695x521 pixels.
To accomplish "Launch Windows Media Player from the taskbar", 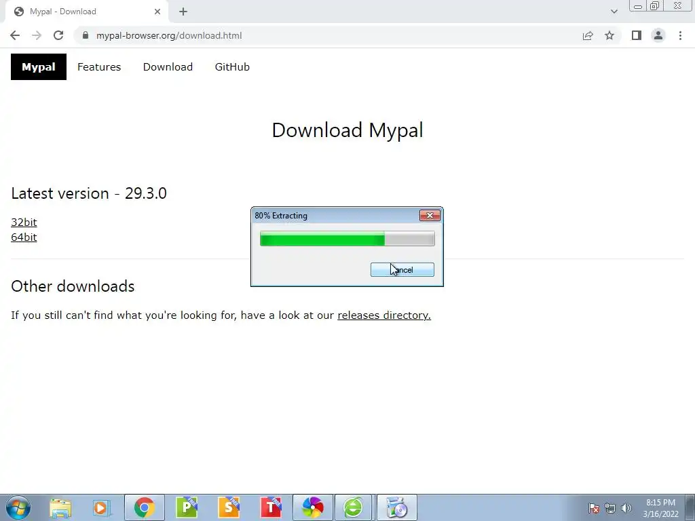I will click(102, 507).
